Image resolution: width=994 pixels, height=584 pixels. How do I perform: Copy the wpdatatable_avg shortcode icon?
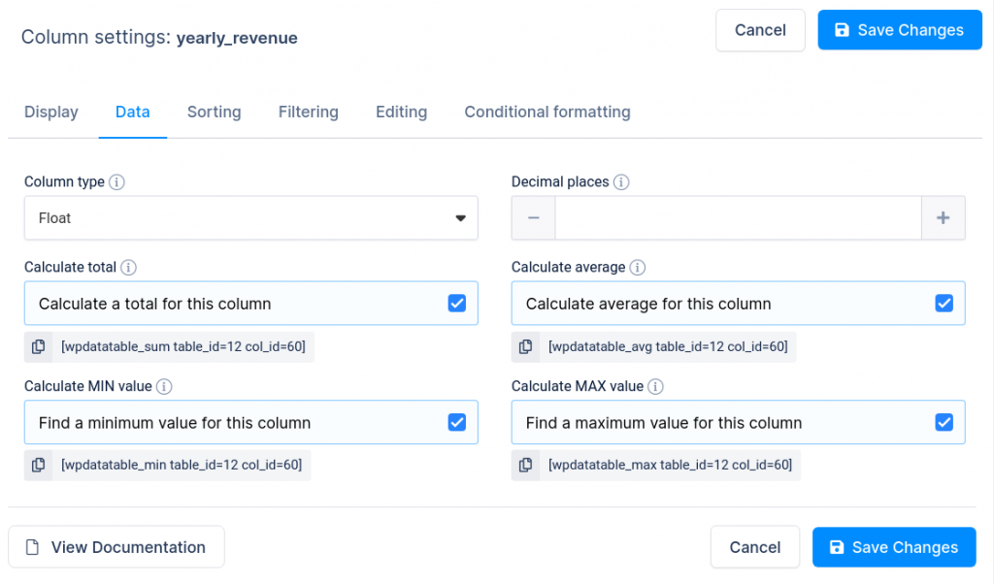525,346
